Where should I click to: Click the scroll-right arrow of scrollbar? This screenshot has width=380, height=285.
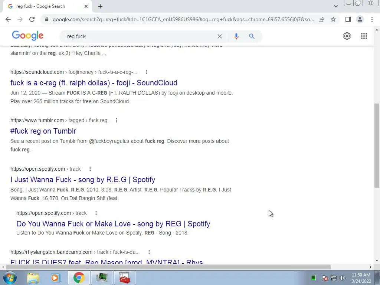(371, 267)
